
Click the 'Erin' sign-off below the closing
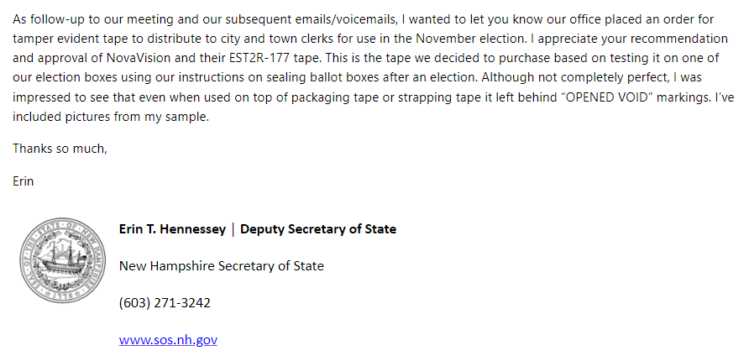point(24,181)
